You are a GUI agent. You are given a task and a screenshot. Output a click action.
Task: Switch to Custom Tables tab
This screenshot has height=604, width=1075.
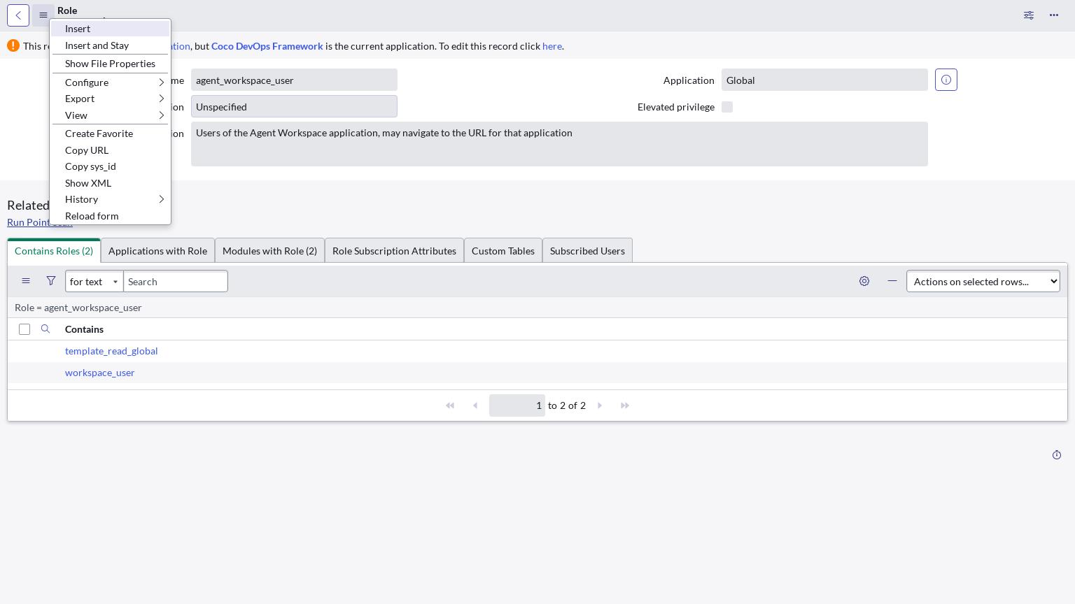point(503,251)
